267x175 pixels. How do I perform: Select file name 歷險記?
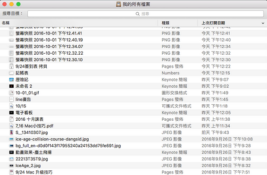[x=22, y=80]
